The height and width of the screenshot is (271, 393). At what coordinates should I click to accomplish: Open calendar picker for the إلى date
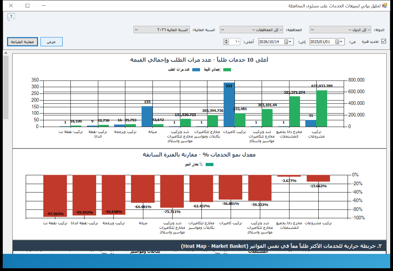click(288, 42)
